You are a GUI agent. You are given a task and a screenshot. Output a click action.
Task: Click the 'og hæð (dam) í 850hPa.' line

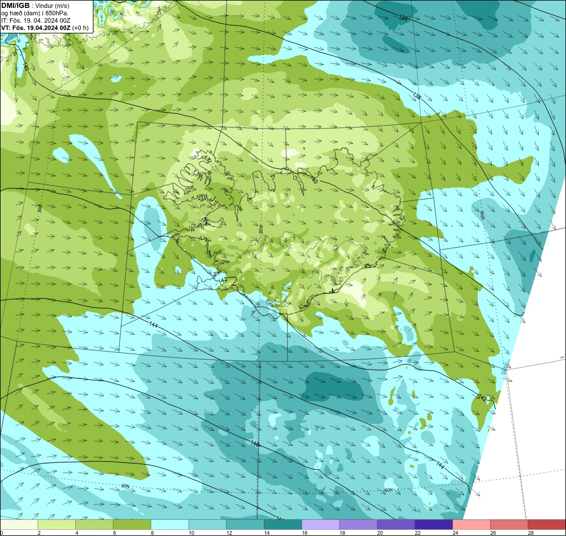pyautogui.click(x=35, y=13)
